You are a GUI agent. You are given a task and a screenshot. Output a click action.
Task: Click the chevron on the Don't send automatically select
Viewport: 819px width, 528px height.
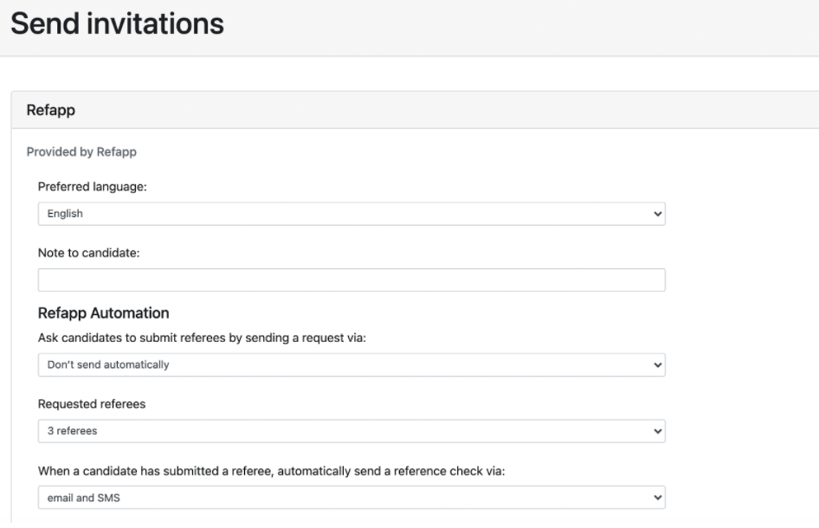coord(658,365)
